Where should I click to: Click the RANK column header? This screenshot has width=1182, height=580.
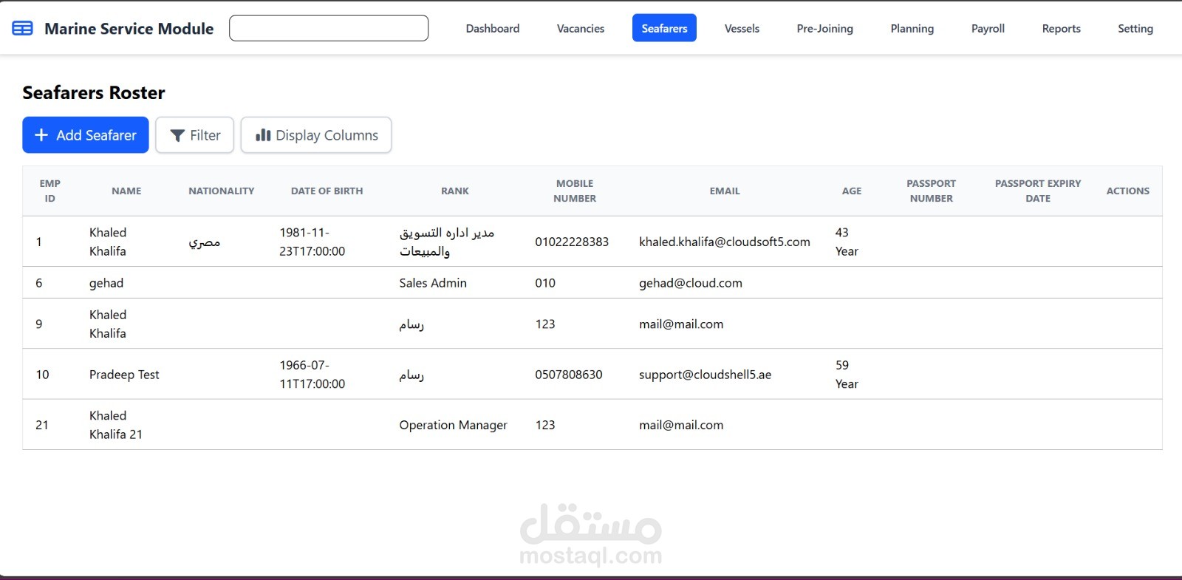click(x=455, y=191)
